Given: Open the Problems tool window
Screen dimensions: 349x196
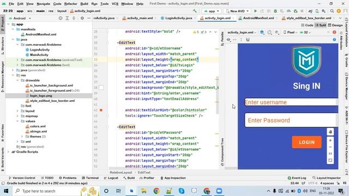Looking at the screenshot, I should [x=68, y=178].
